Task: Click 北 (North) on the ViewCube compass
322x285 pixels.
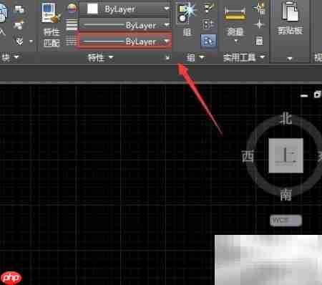Action: (x=286, y=119)
